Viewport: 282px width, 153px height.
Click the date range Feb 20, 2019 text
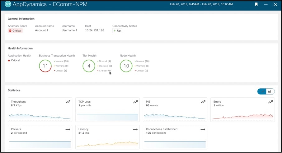pyautogui.click(x=201, y=4)
